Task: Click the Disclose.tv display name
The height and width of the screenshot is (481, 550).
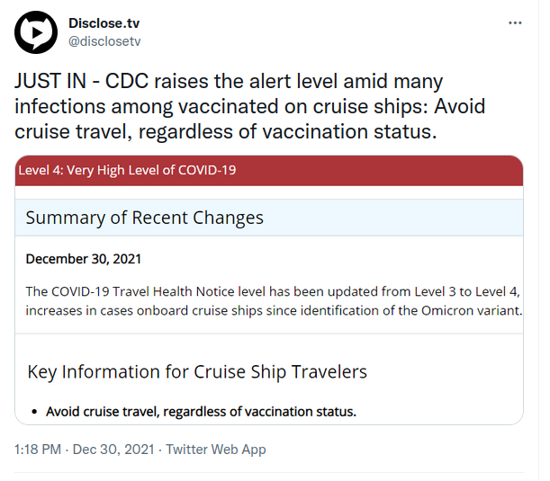Action: [x=104, y=23]
